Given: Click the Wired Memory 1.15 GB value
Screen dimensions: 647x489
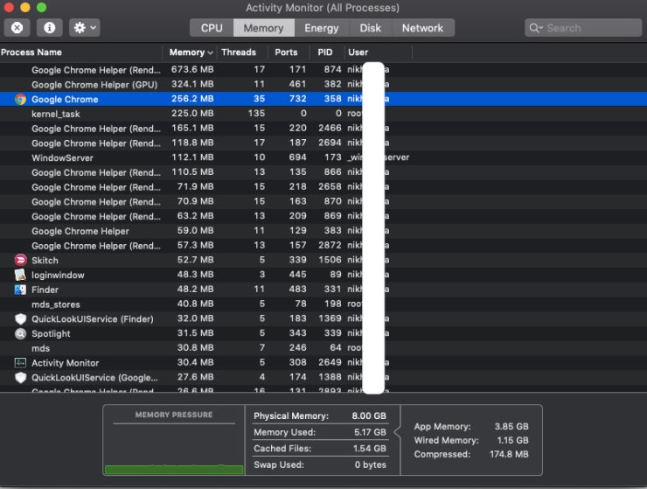Looking at the screenshot, I should point(512,440).
